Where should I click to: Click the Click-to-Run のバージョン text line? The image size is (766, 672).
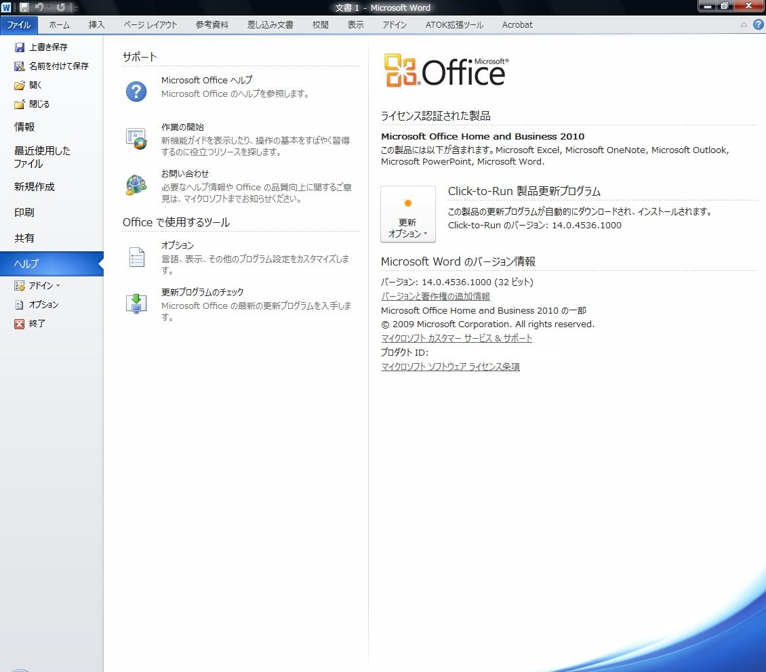coord(534,226)
